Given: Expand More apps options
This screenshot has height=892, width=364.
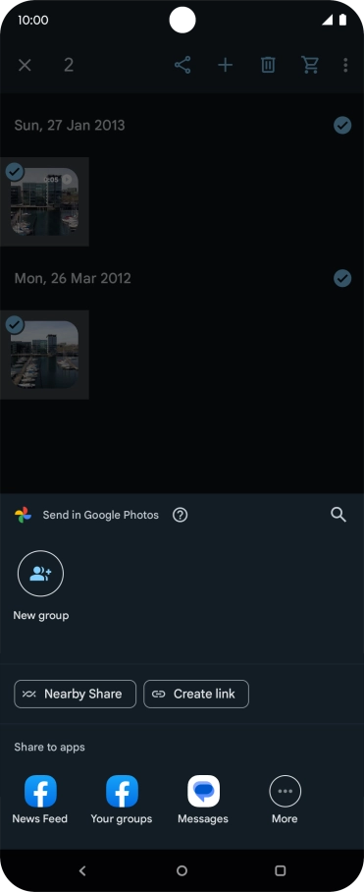Looking at the screenshot, I should coord(285,800).
